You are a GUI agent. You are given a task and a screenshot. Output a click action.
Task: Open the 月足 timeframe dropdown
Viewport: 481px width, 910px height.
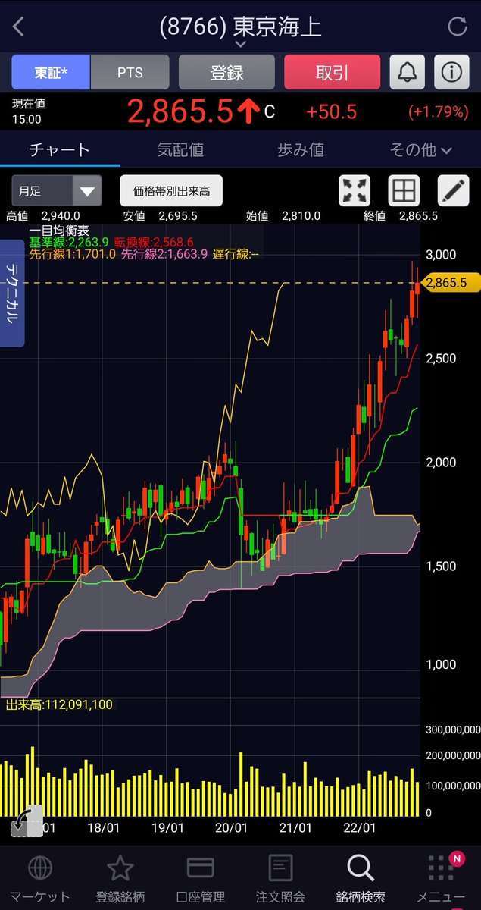(56, 191)
